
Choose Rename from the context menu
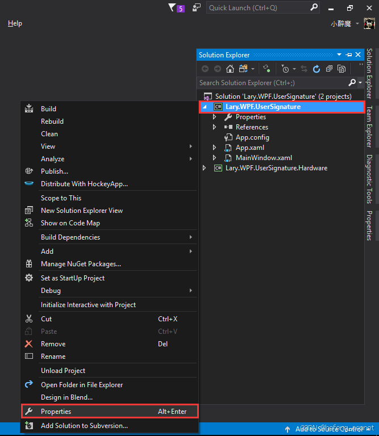109,357
